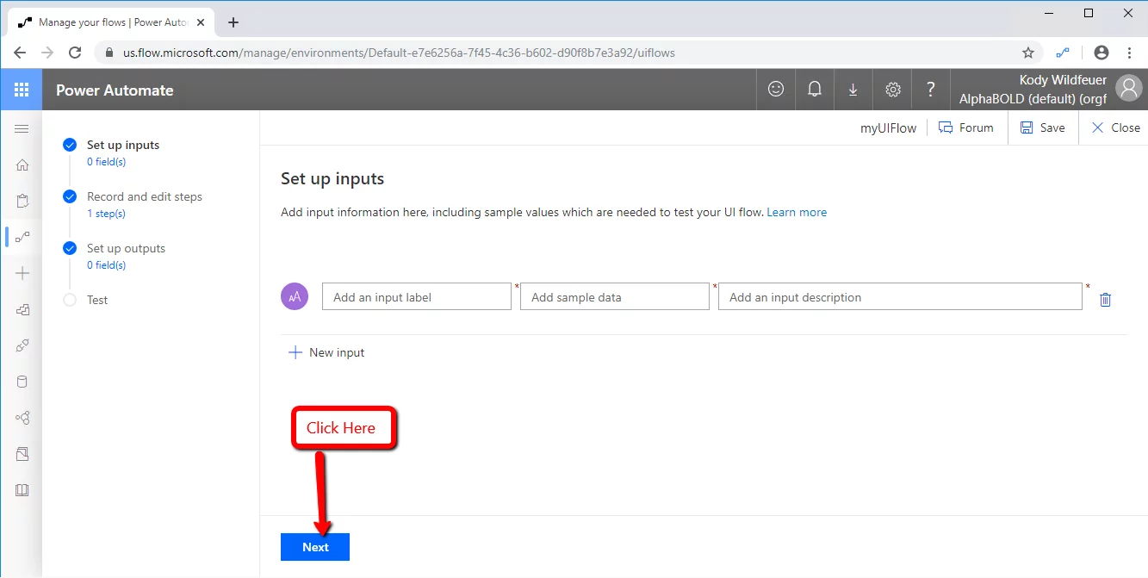
Task: Close the Manage your flows browser tab
Action: [x=200, y=22]
